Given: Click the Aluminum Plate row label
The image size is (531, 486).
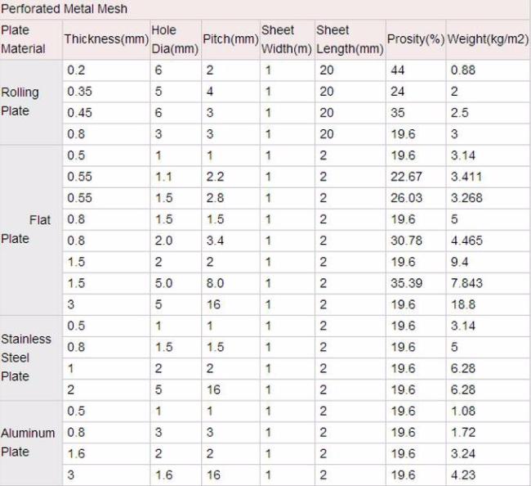Looking at the screenshot, I should (x=28, y=443).
